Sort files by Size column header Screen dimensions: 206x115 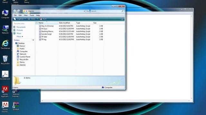[x=98, y=23]
